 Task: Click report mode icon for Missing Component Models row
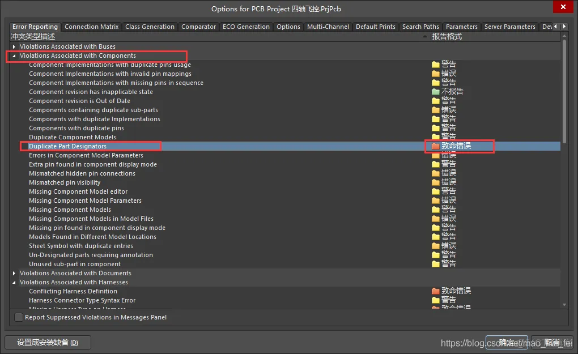point(435,210)
